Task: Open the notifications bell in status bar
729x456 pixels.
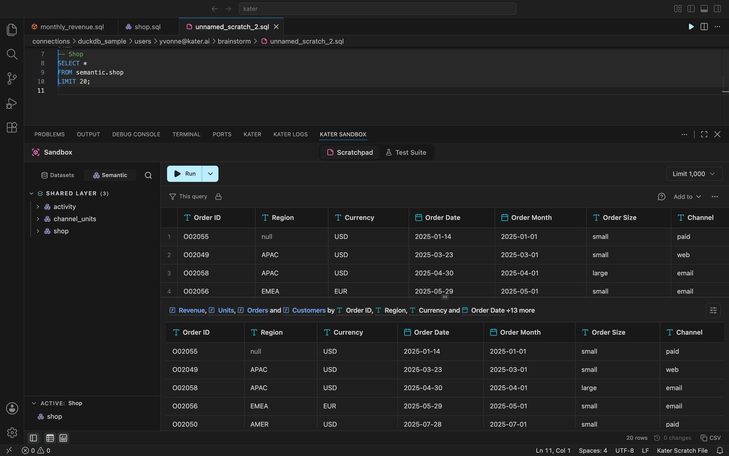Action: click(x=720, y=450)
